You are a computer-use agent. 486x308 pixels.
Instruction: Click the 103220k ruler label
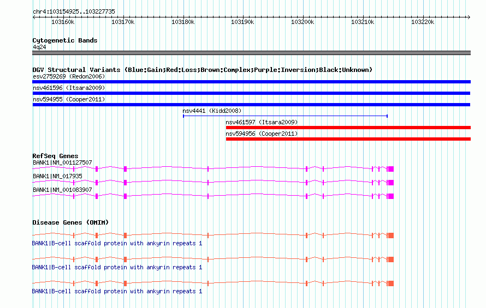423,22
